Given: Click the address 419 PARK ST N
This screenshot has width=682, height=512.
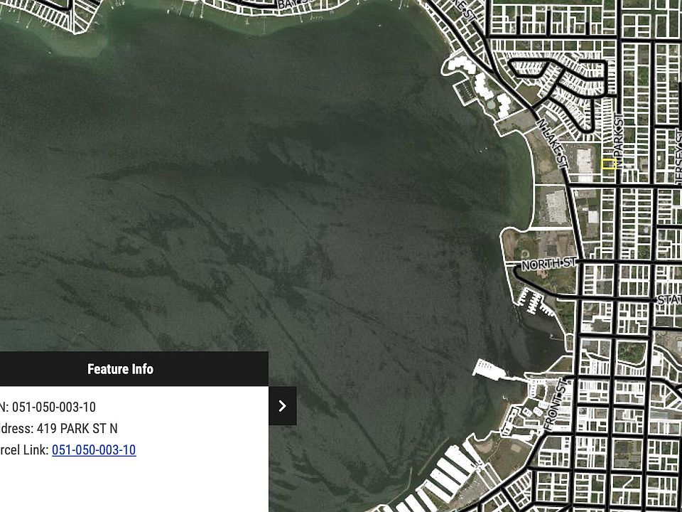Looking at the screenshot, I should click(x=59, y=428).
